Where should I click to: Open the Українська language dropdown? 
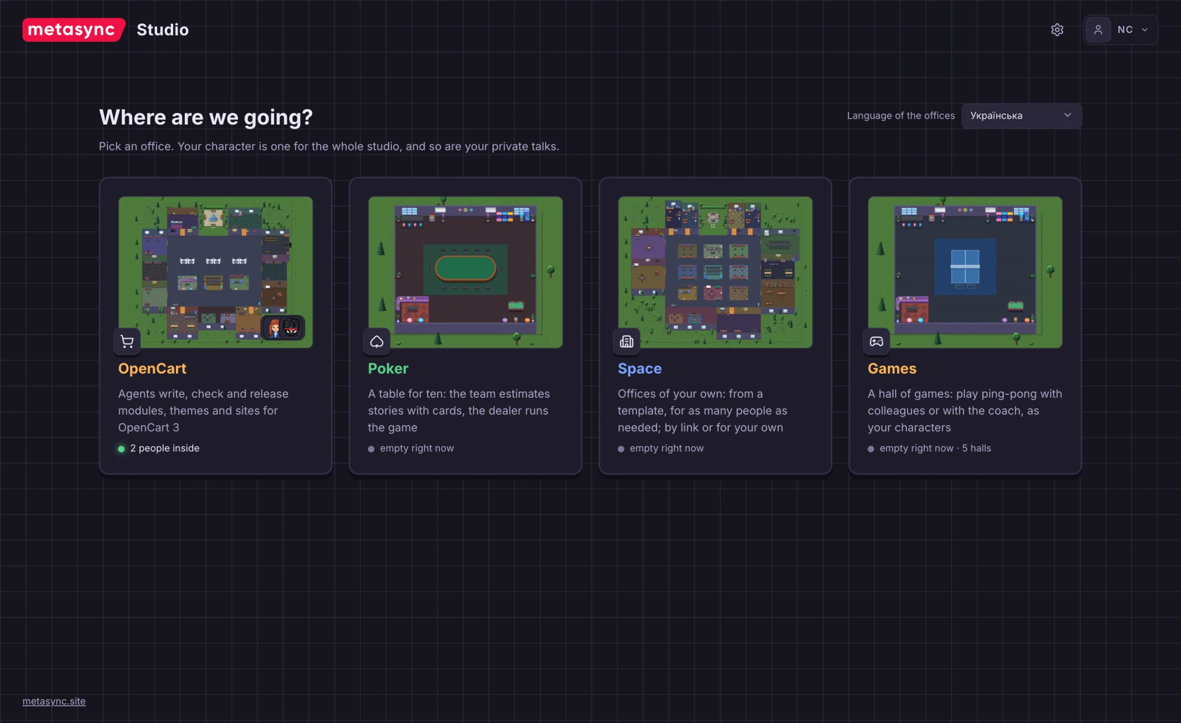click(x=1022, y=116)
